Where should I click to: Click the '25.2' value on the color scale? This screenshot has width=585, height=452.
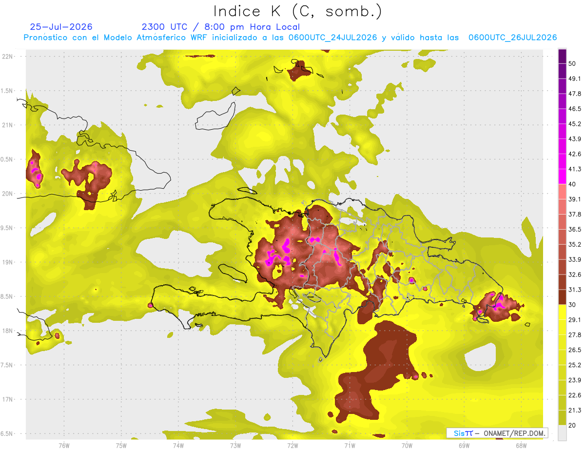574,365
